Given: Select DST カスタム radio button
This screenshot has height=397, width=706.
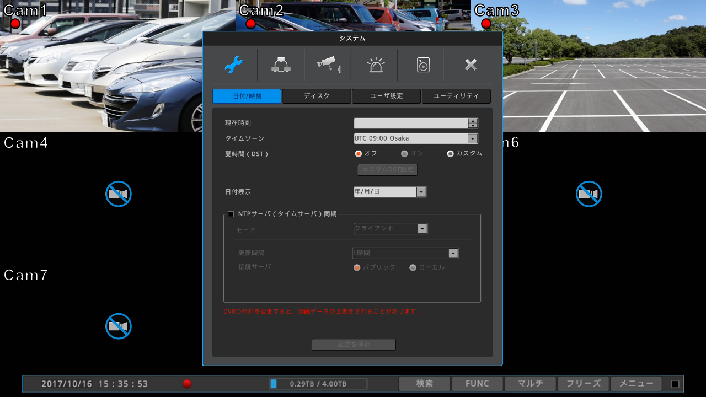Looking at the screenshot, I should (x=450, y=154).
